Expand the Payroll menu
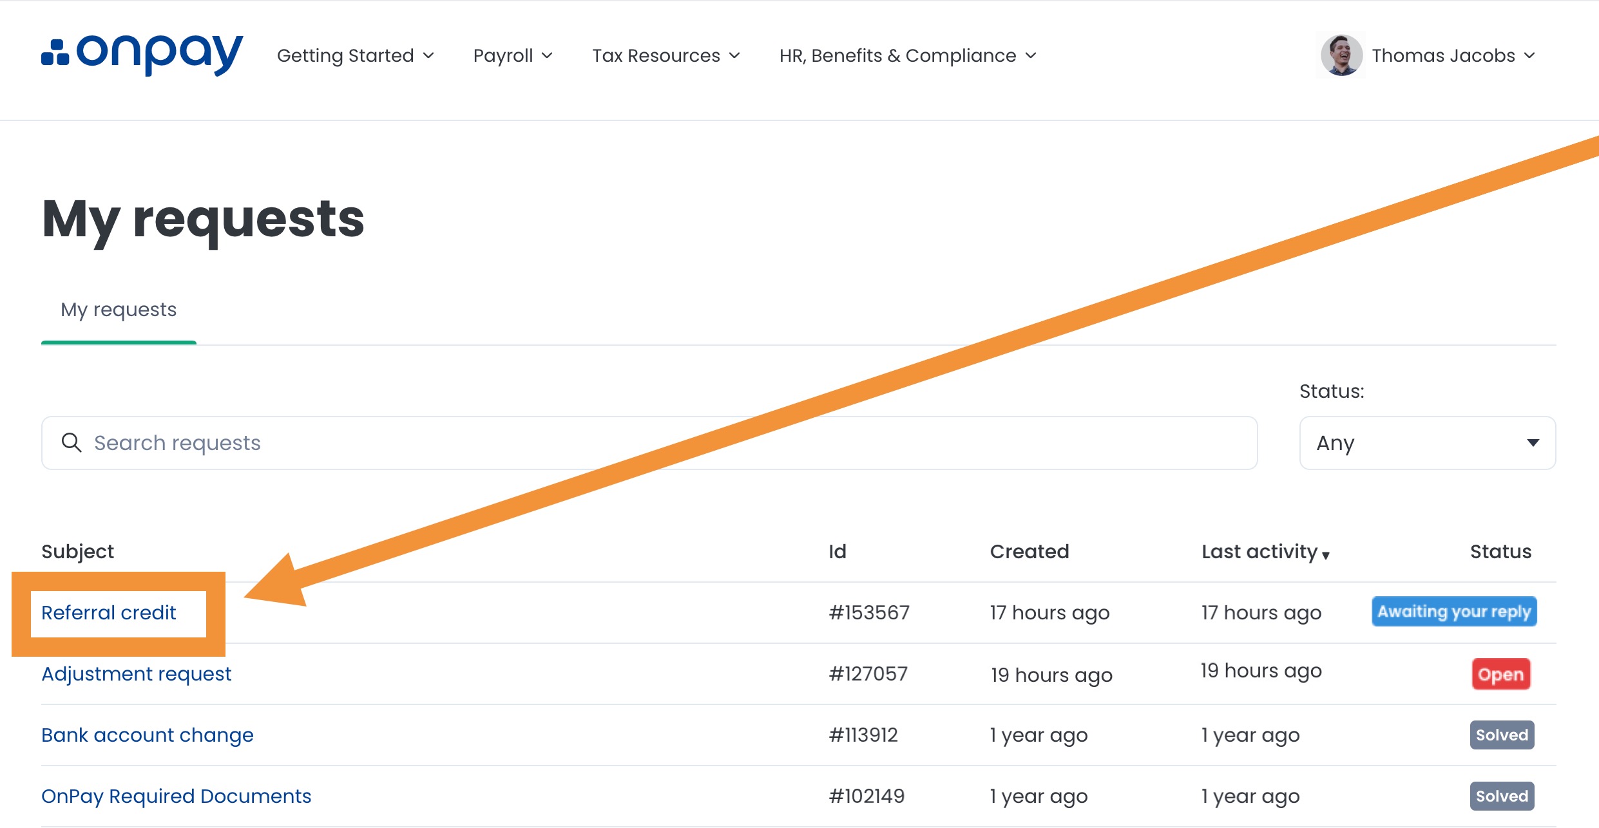Image resolution: width=1599 pixels, height=828 pixels. [513, 56]
